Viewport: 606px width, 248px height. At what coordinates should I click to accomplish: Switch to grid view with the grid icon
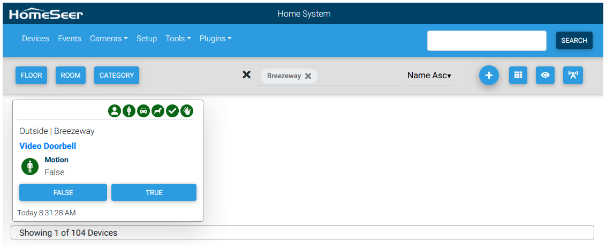[x=518, y=76]
